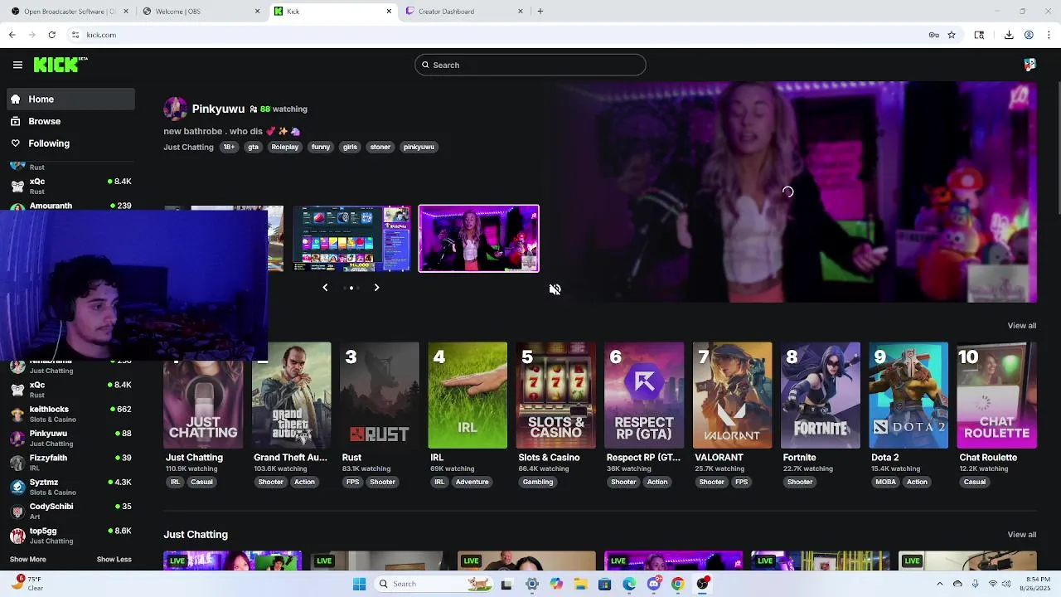Click the browser address bar
1061x597 pixels.
coord(497,35)
